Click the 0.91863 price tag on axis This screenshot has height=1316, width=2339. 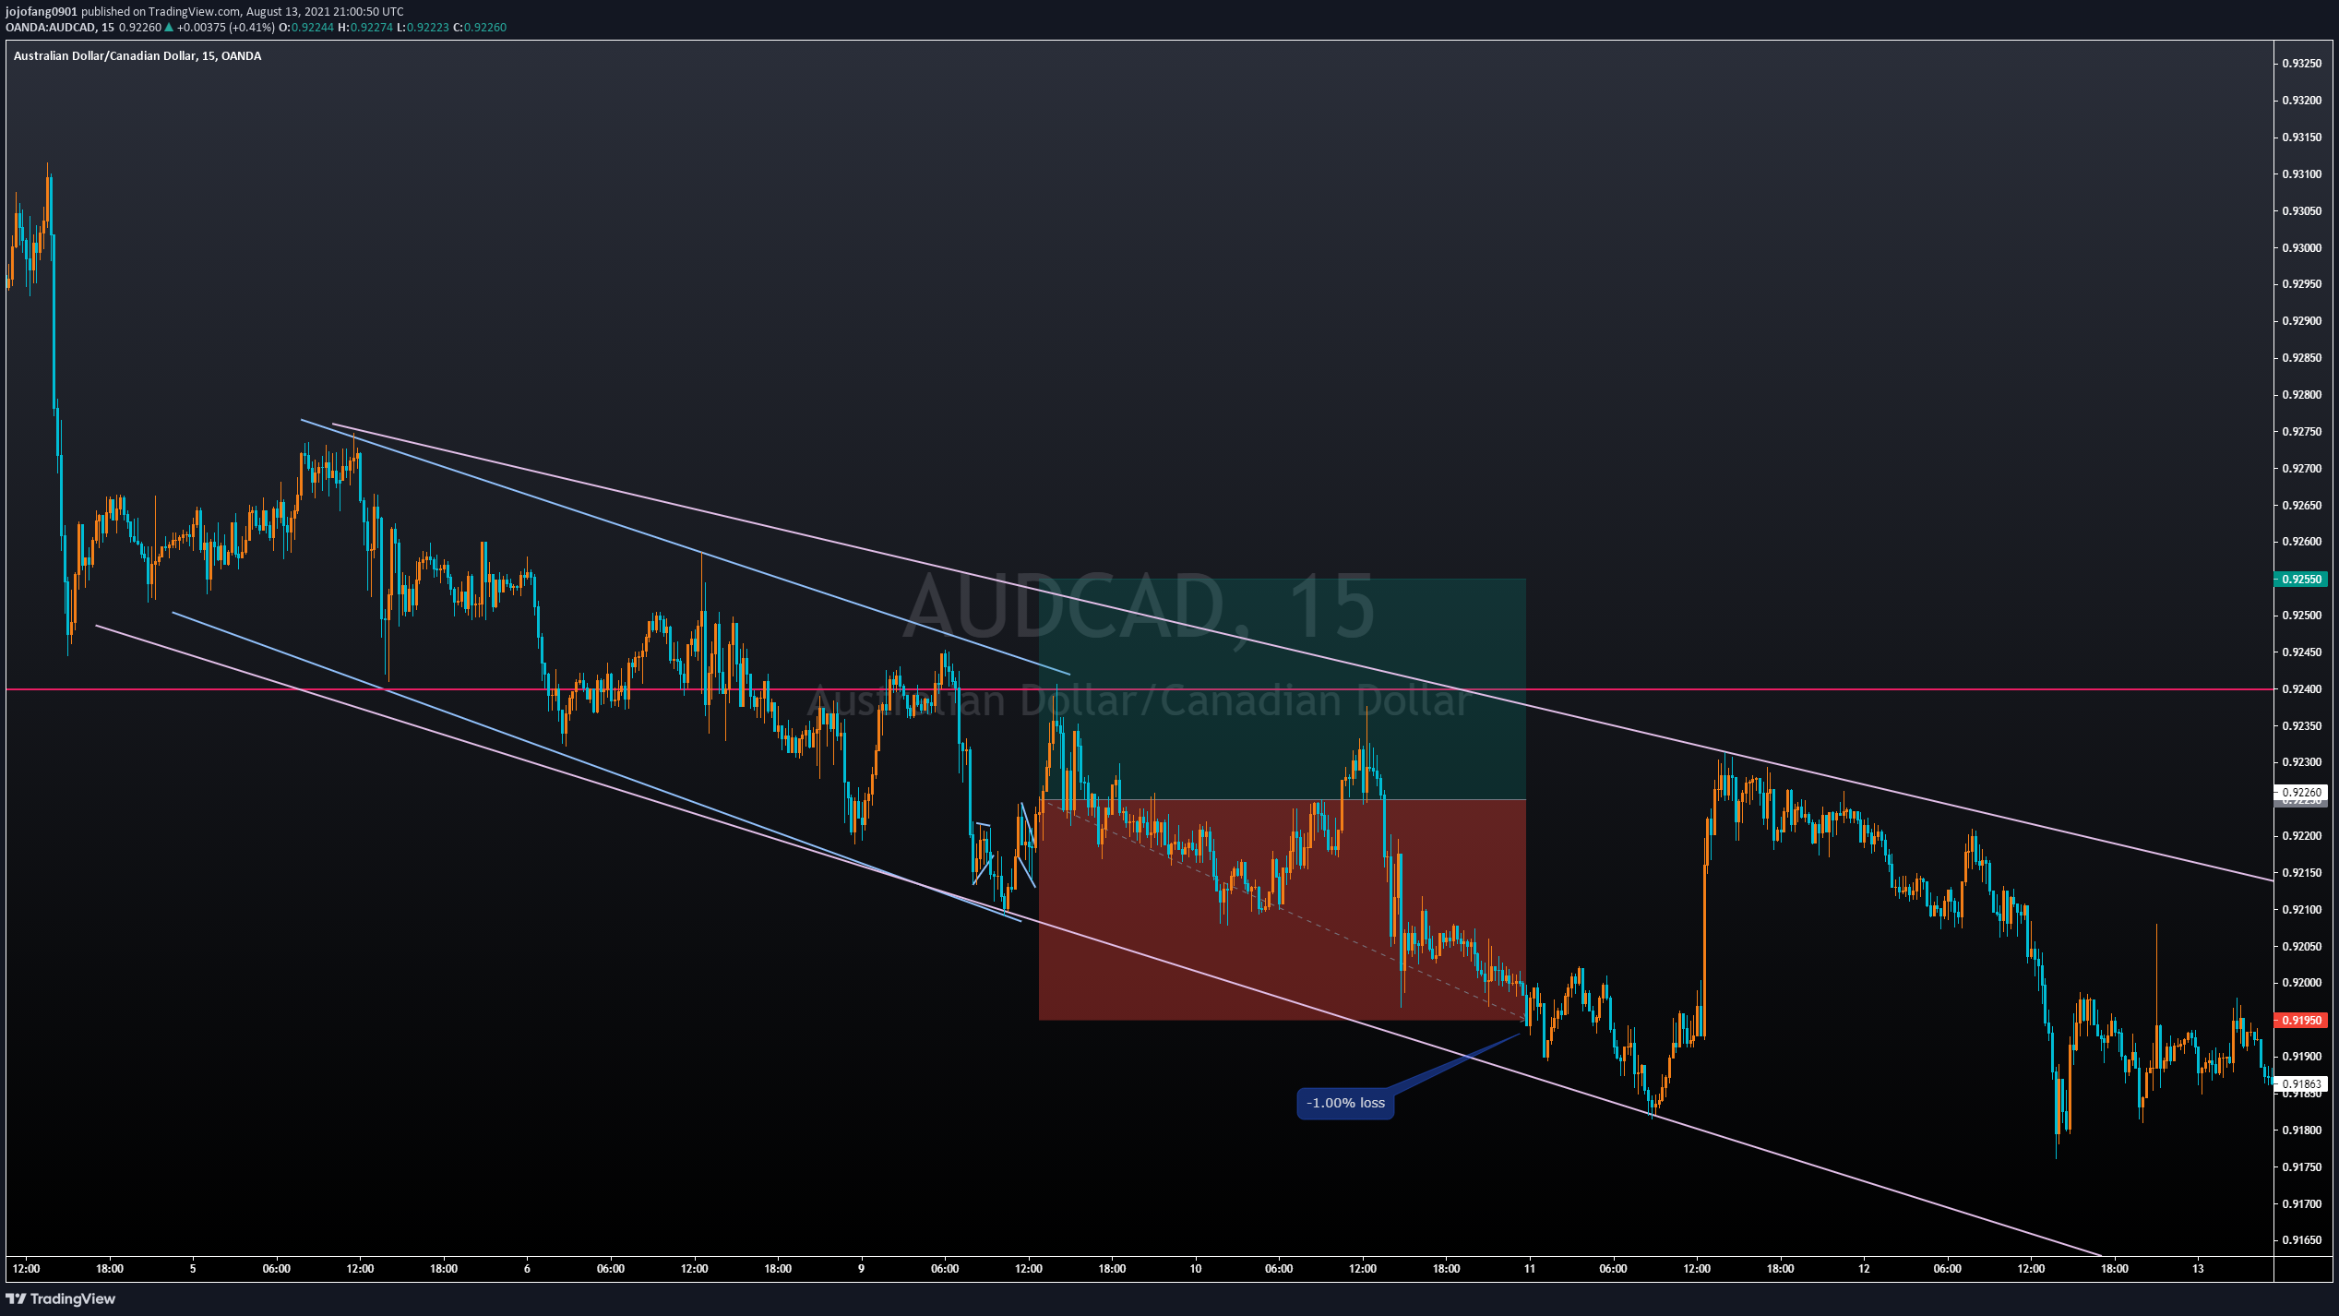click(2301, 1084)
